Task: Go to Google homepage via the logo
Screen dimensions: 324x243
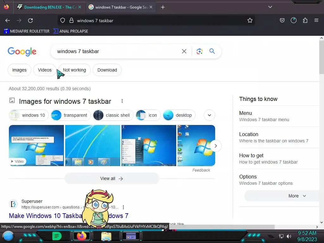Action: tap(22, 52)
